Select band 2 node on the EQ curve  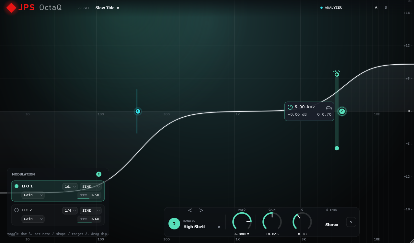coord(342,111)
